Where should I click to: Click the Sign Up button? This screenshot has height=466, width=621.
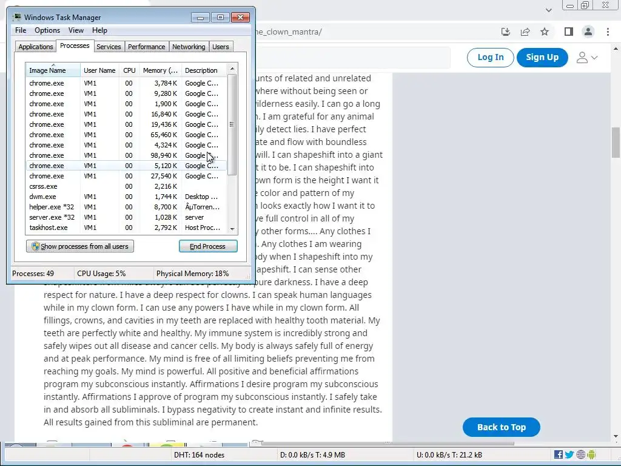coord(542,58)
